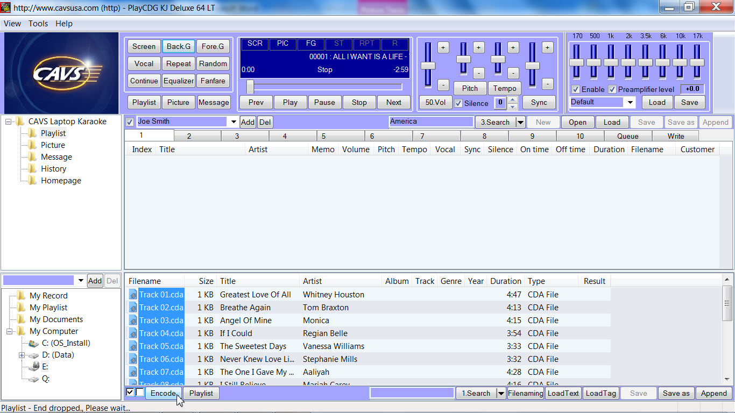Click the D: (Data) drive icon
This screenshot has width=735, height=413.
tap(33, 355)
